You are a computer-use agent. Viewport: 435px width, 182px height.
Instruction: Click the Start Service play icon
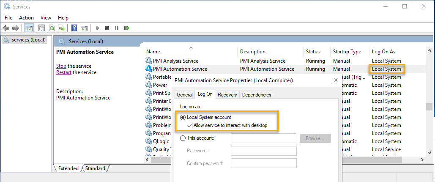click(98, 28)
